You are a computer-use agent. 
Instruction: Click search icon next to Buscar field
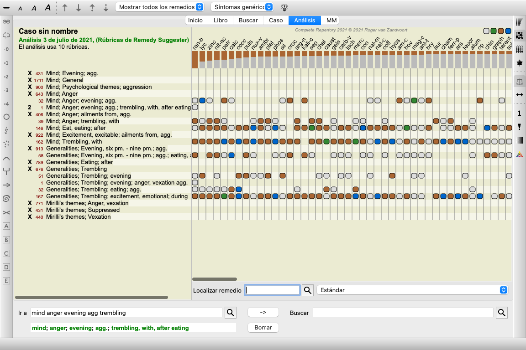(502, 313)
